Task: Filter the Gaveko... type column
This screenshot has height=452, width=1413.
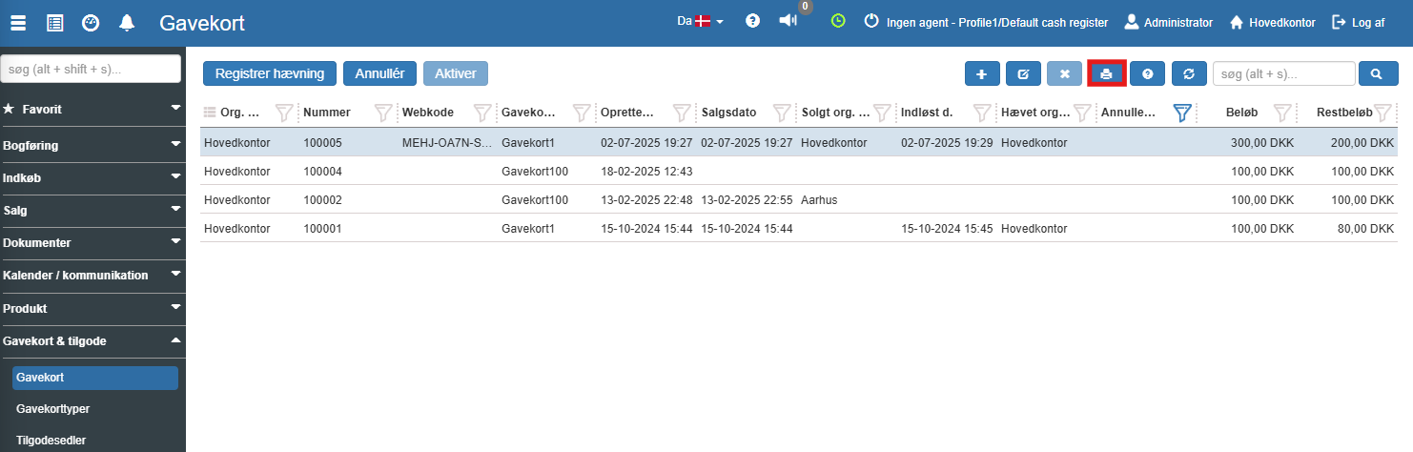Action: point(582,113)
